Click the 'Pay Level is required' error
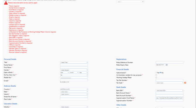The image size is (196, 108). (15, 28)
